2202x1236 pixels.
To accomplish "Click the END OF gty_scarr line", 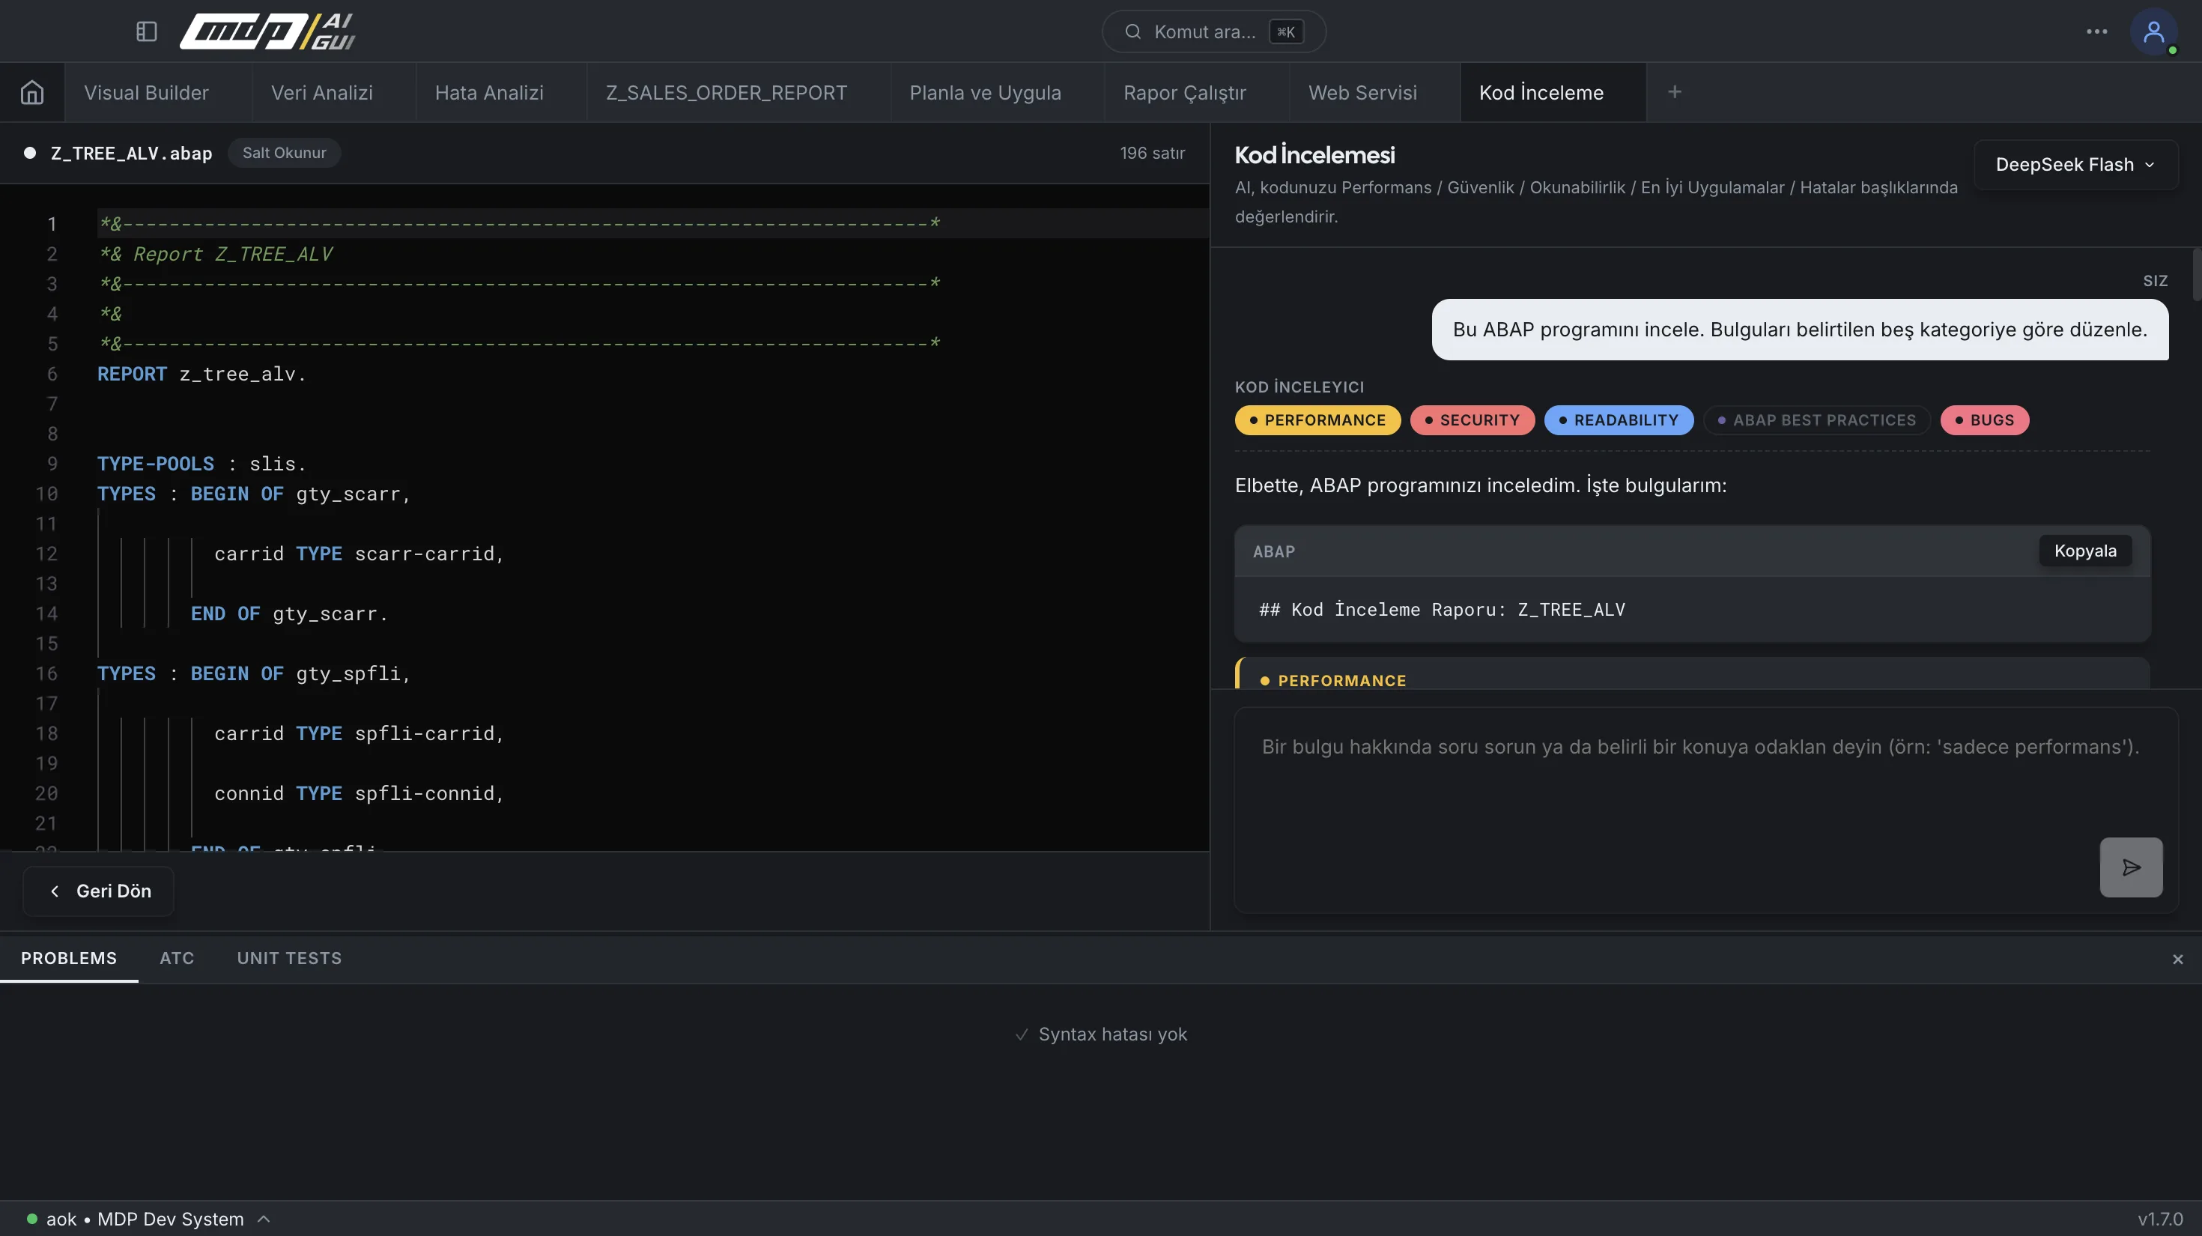I will click(289, 614).
